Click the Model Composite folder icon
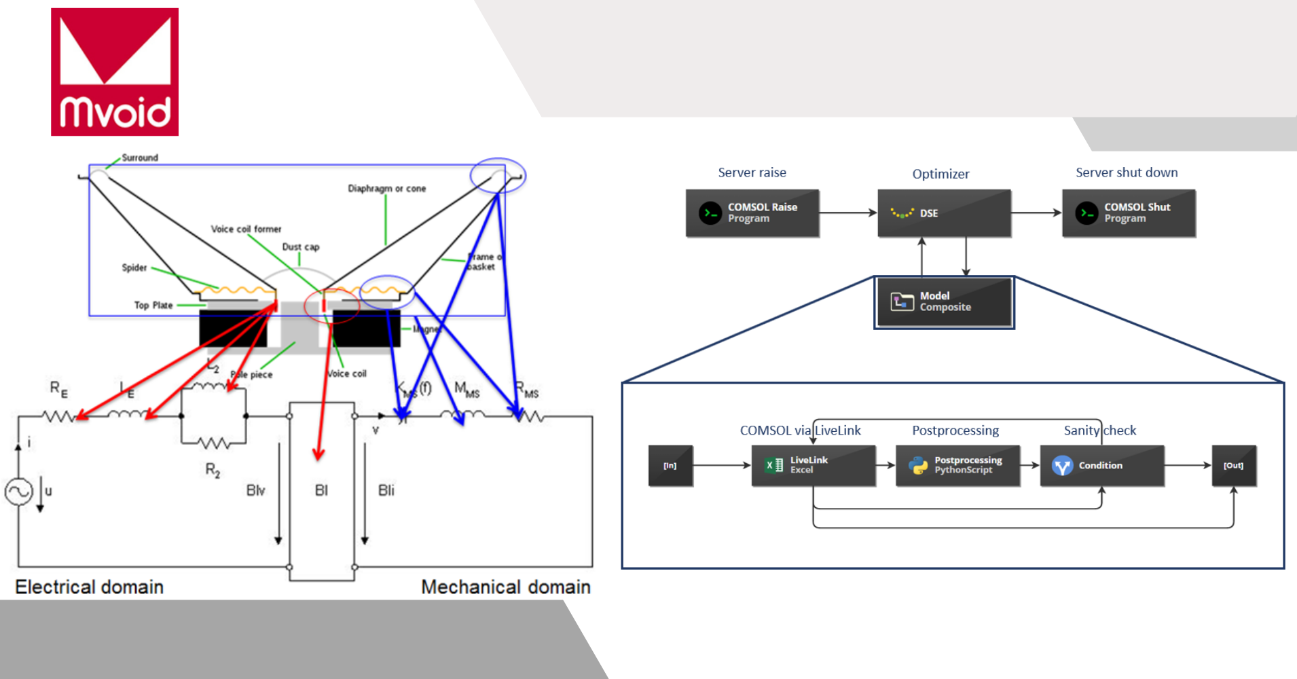 (x=902, y=301)
